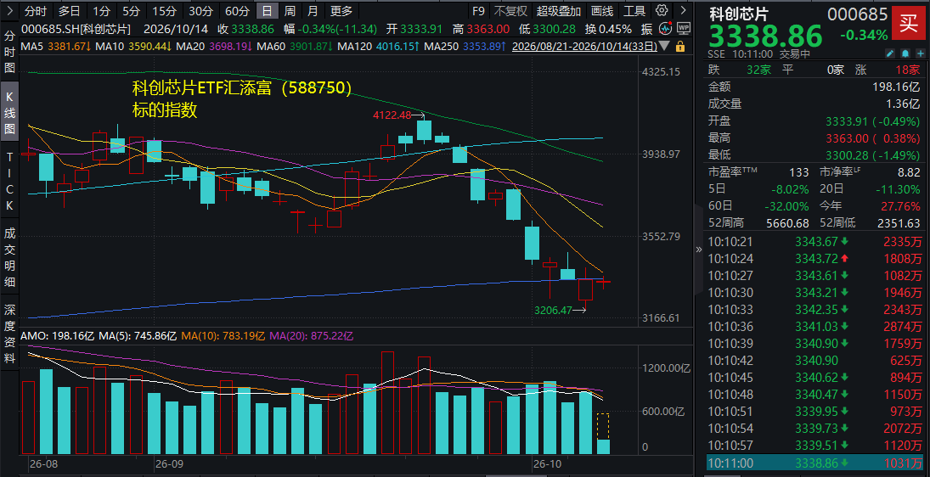
Task: Open the 超级叠加 overlay menu
Action: click(559, 11)
